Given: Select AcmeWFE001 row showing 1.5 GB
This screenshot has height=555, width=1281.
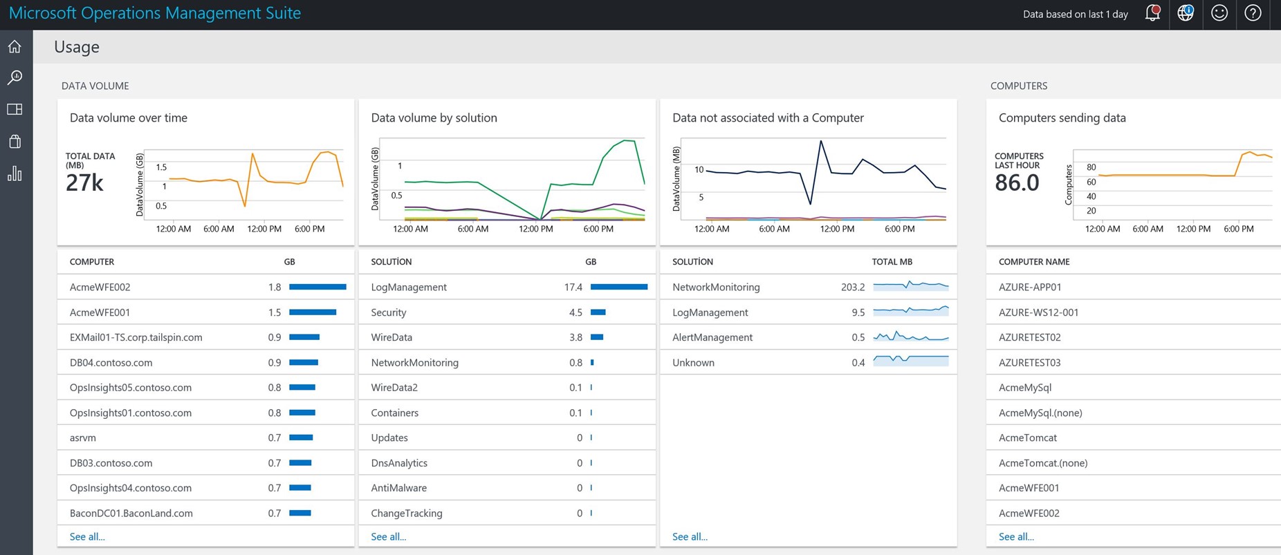Looking at the screenshot, I should pyautogui.click(x=205, y=312).
